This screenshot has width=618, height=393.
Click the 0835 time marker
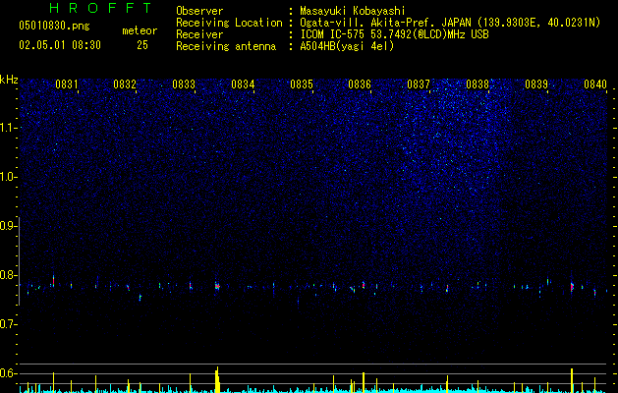pos(302,84)
